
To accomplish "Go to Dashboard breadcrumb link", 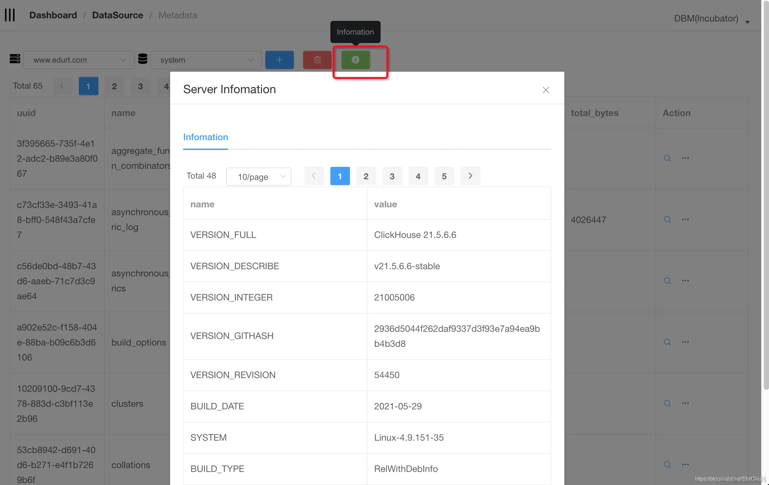I will coord(53,15).
